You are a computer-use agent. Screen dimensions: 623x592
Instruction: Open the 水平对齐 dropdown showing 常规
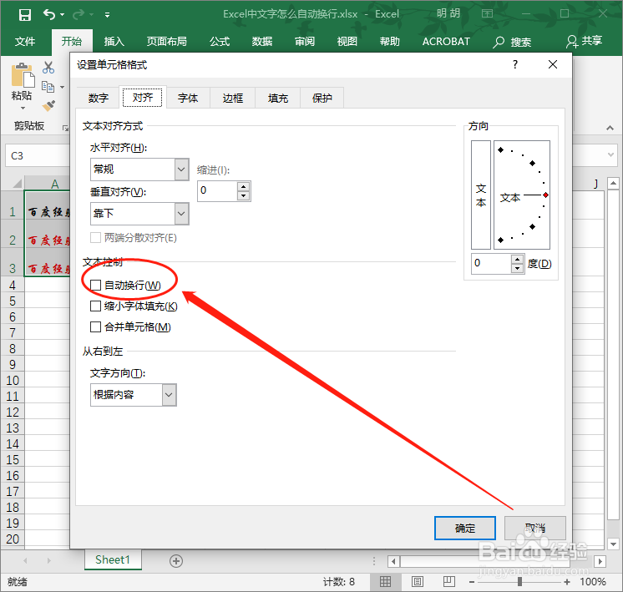click(139, 170)
